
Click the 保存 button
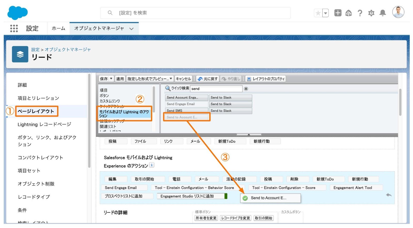pos(104,79)
